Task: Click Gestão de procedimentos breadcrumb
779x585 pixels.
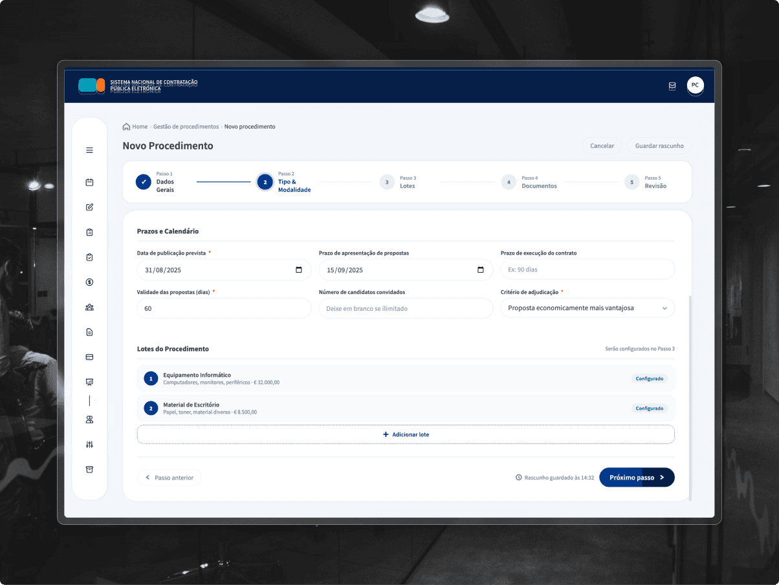Action: (186, 127)
